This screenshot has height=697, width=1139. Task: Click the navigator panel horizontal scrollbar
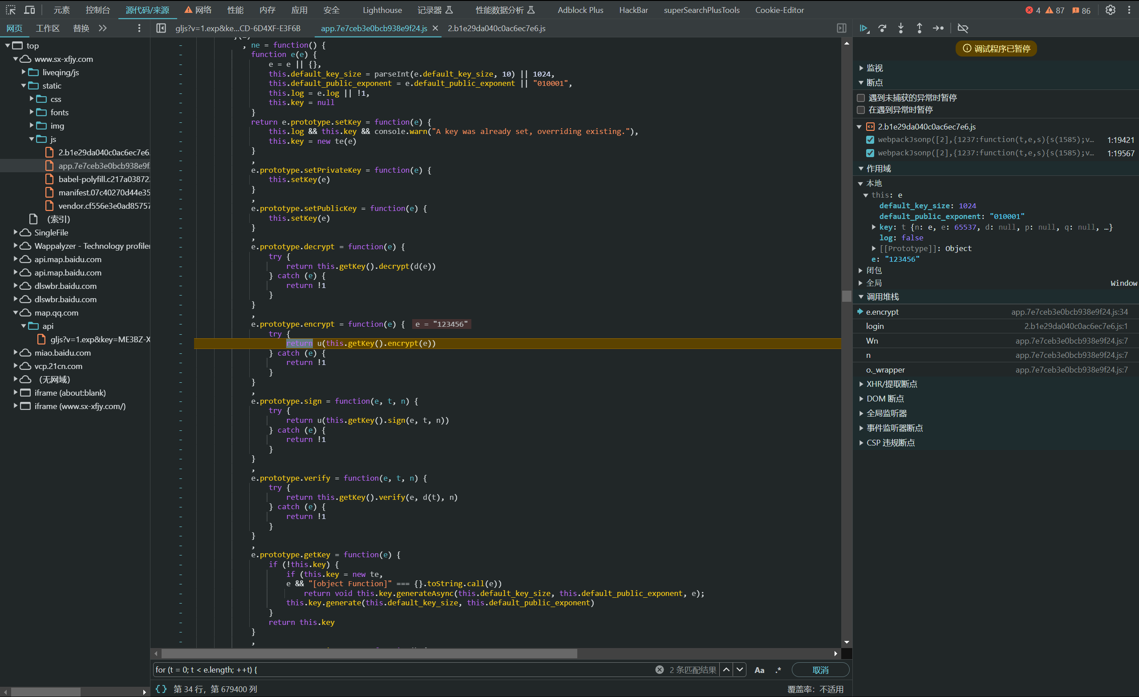pyautogui.click(x=46, y=692)
